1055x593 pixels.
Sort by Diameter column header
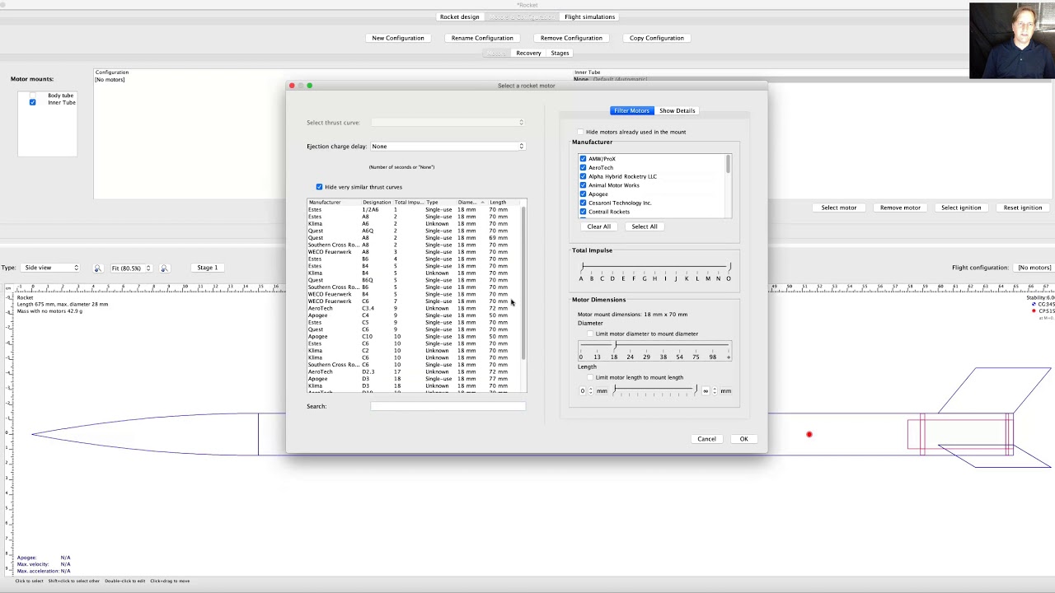[x=472, y=203]
